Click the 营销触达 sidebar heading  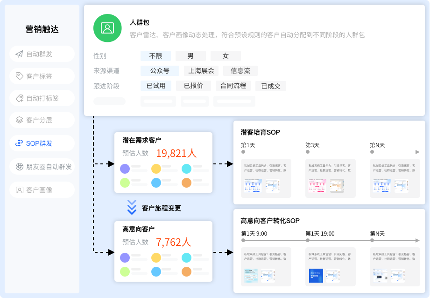coord(42,29)
